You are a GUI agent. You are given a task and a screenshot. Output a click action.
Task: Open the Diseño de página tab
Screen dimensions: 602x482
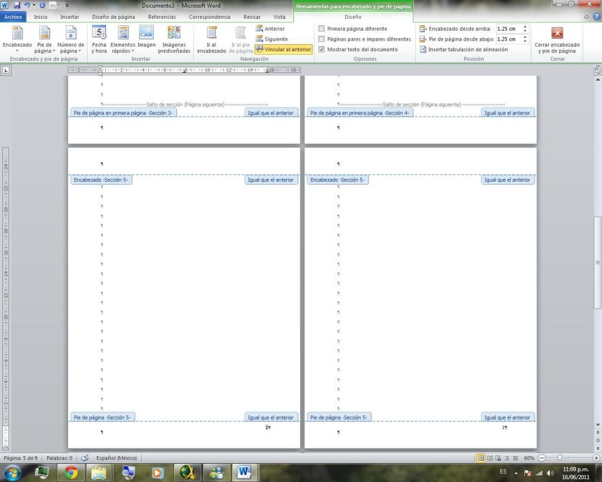click(x=113, y=17)
